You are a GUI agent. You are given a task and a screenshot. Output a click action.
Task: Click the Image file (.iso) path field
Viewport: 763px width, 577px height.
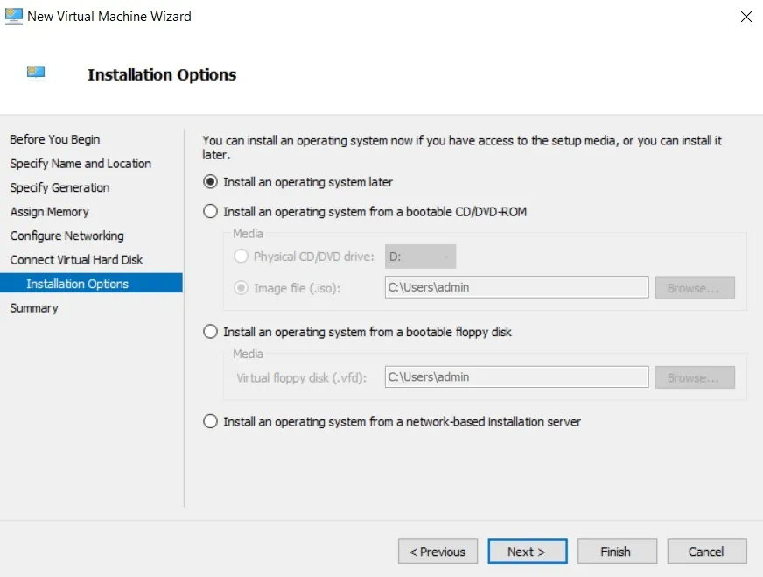515,287
